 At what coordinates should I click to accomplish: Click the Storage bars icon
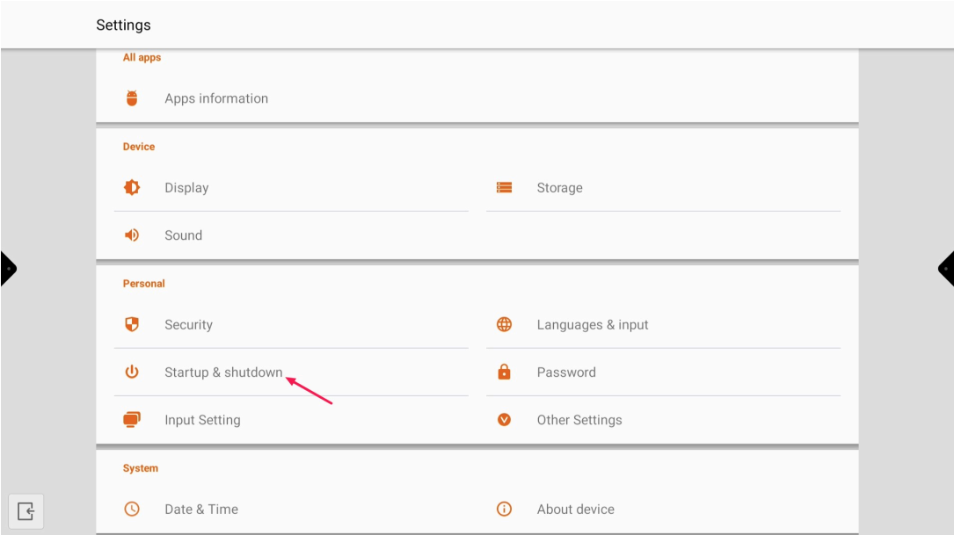504,187
